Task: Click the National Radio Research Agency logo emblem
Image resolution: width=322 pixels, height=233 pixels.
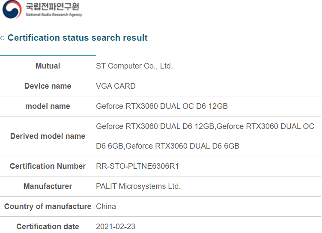Action: pyautogui.click(x=12, y=9)
